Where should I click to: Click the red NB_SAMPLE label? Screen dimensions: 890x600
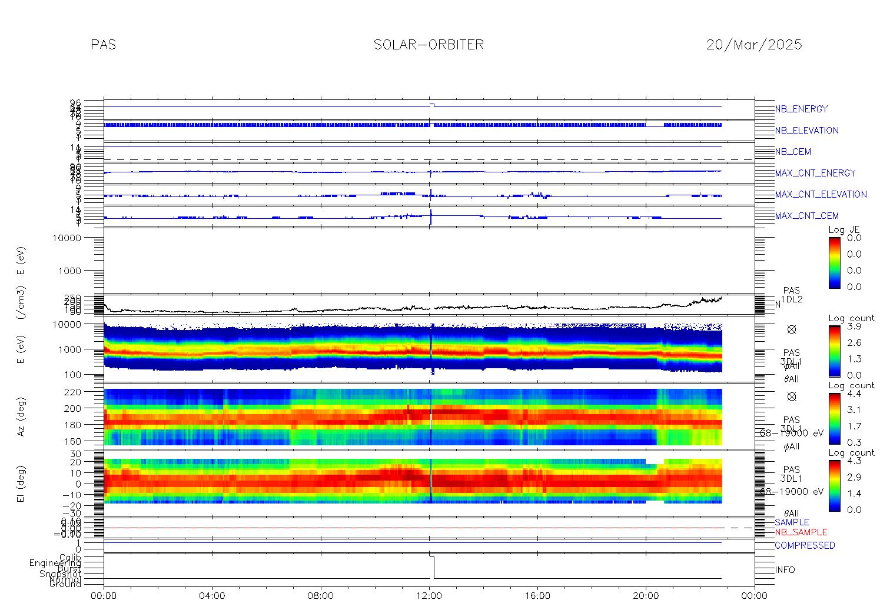coord(801,532)
